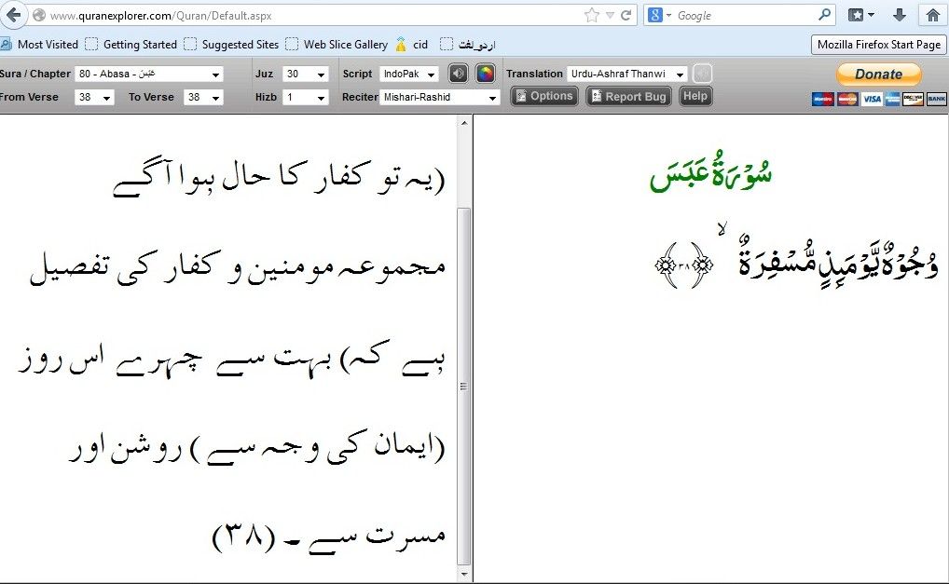Open the Getting Started bookmark
Viewport: 949px width, 584px height.
point(131,44)
